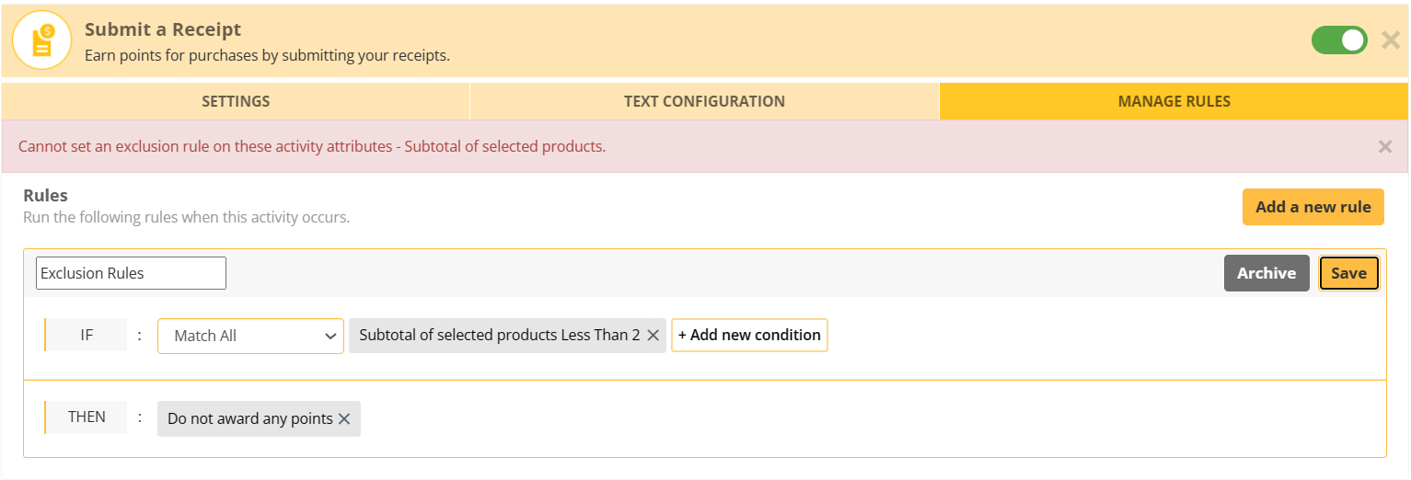Click the IF label
The width and height of the screenshot is (1411, 480).
(87, 336)
